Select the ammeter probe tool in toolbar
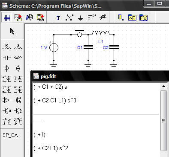 tap(103, 17)
